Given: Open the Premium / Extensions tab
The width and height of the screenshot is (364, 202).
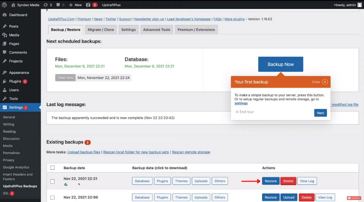Looking at the screenshot, I should pyautogui.click(x=196, y=30).
